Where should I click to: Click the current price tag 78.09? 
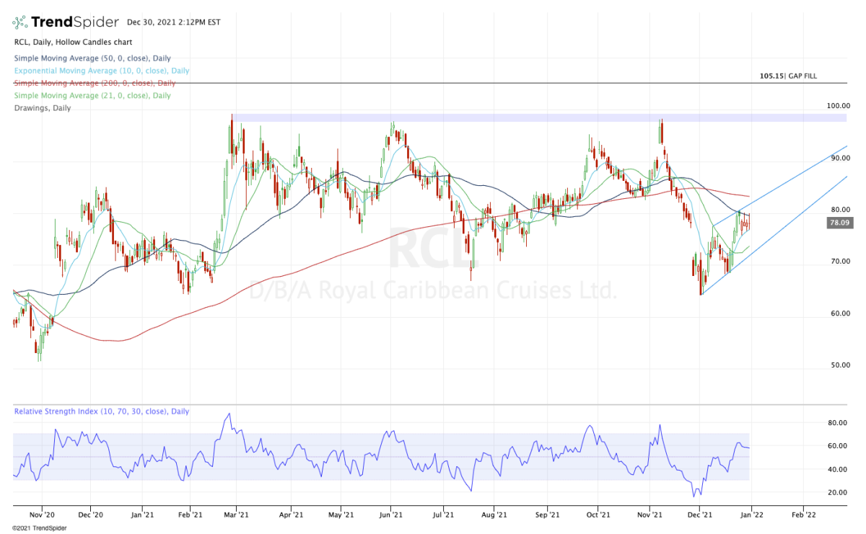841,223
